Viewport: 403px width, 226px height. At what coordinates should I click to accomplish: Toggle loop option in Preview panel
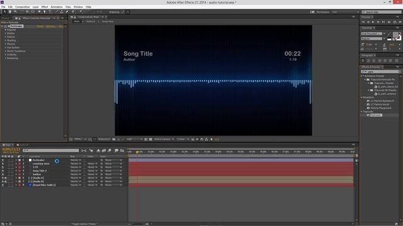(395, 22)
